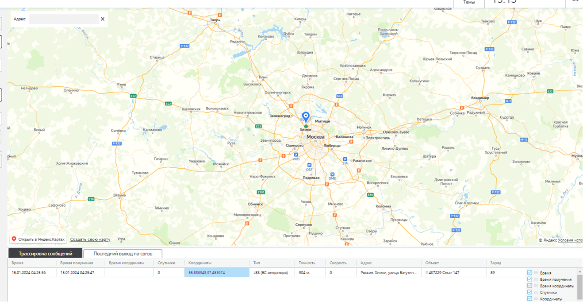Select the time cell 15.01.2024 04:25:36

29,273
